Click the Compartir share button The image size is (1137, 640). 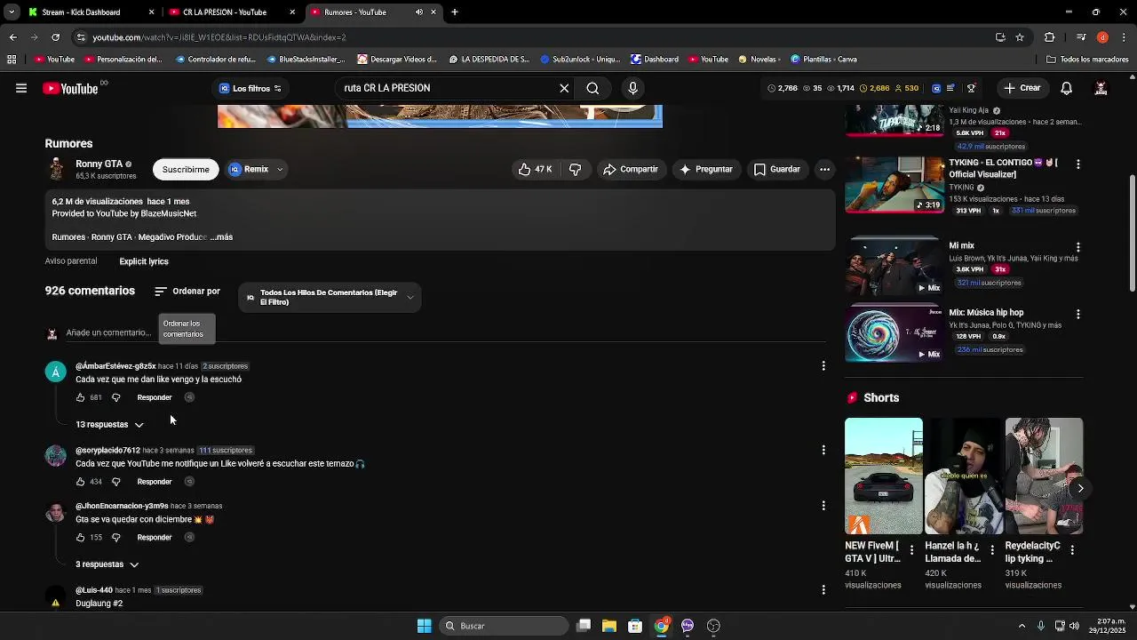631,169
